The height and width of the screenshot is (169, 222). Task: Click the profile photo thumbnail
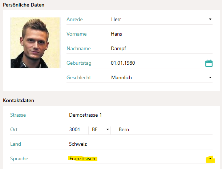click(36, 43)
